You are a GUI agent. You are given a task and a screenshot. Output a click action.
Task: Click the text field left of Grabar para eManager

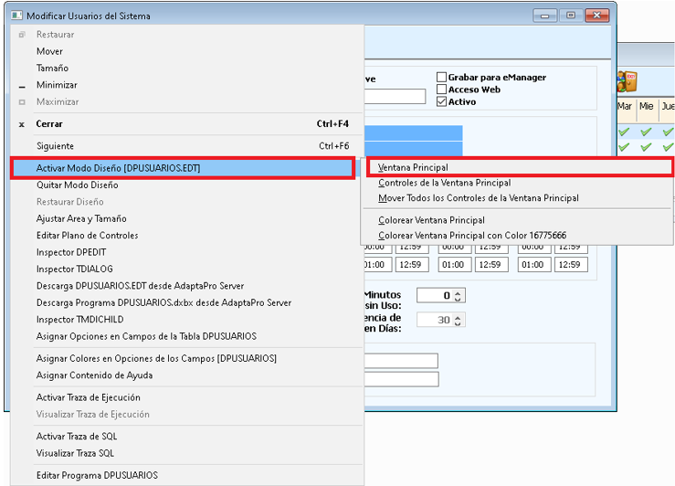395,96
